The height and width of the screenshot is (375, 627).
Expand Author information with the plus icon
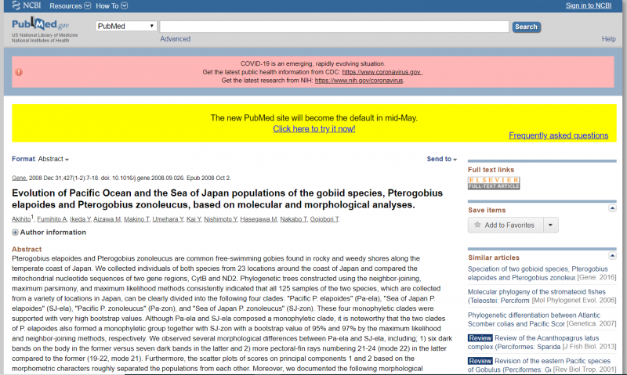[x=15, y=233]
